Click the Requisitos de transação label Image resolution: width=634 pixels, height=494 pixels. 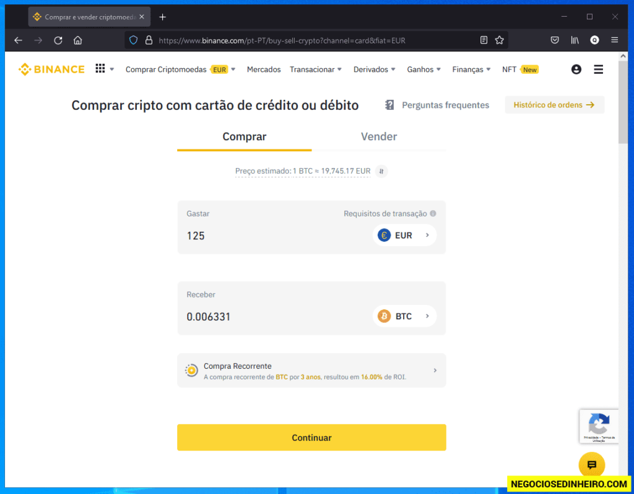tap(385, 213)
